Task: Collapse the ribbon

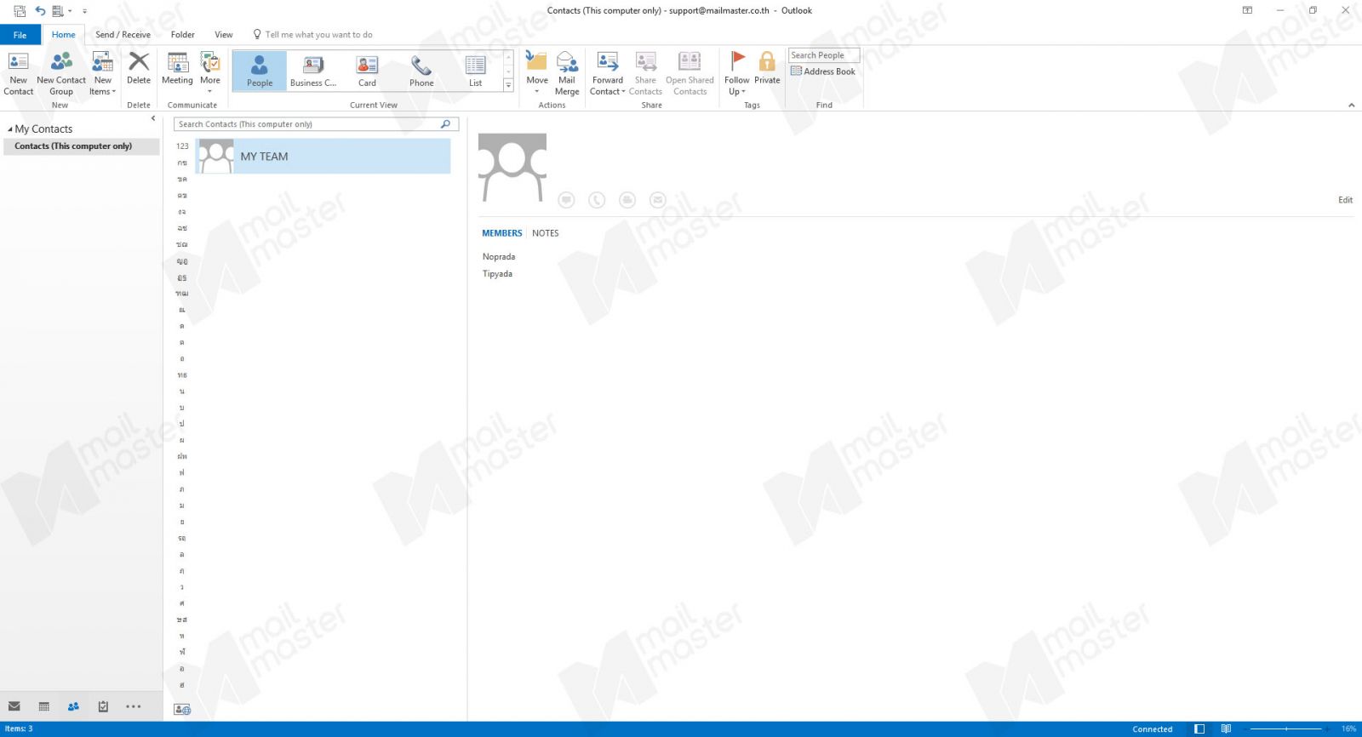Action: [1351, 105]
